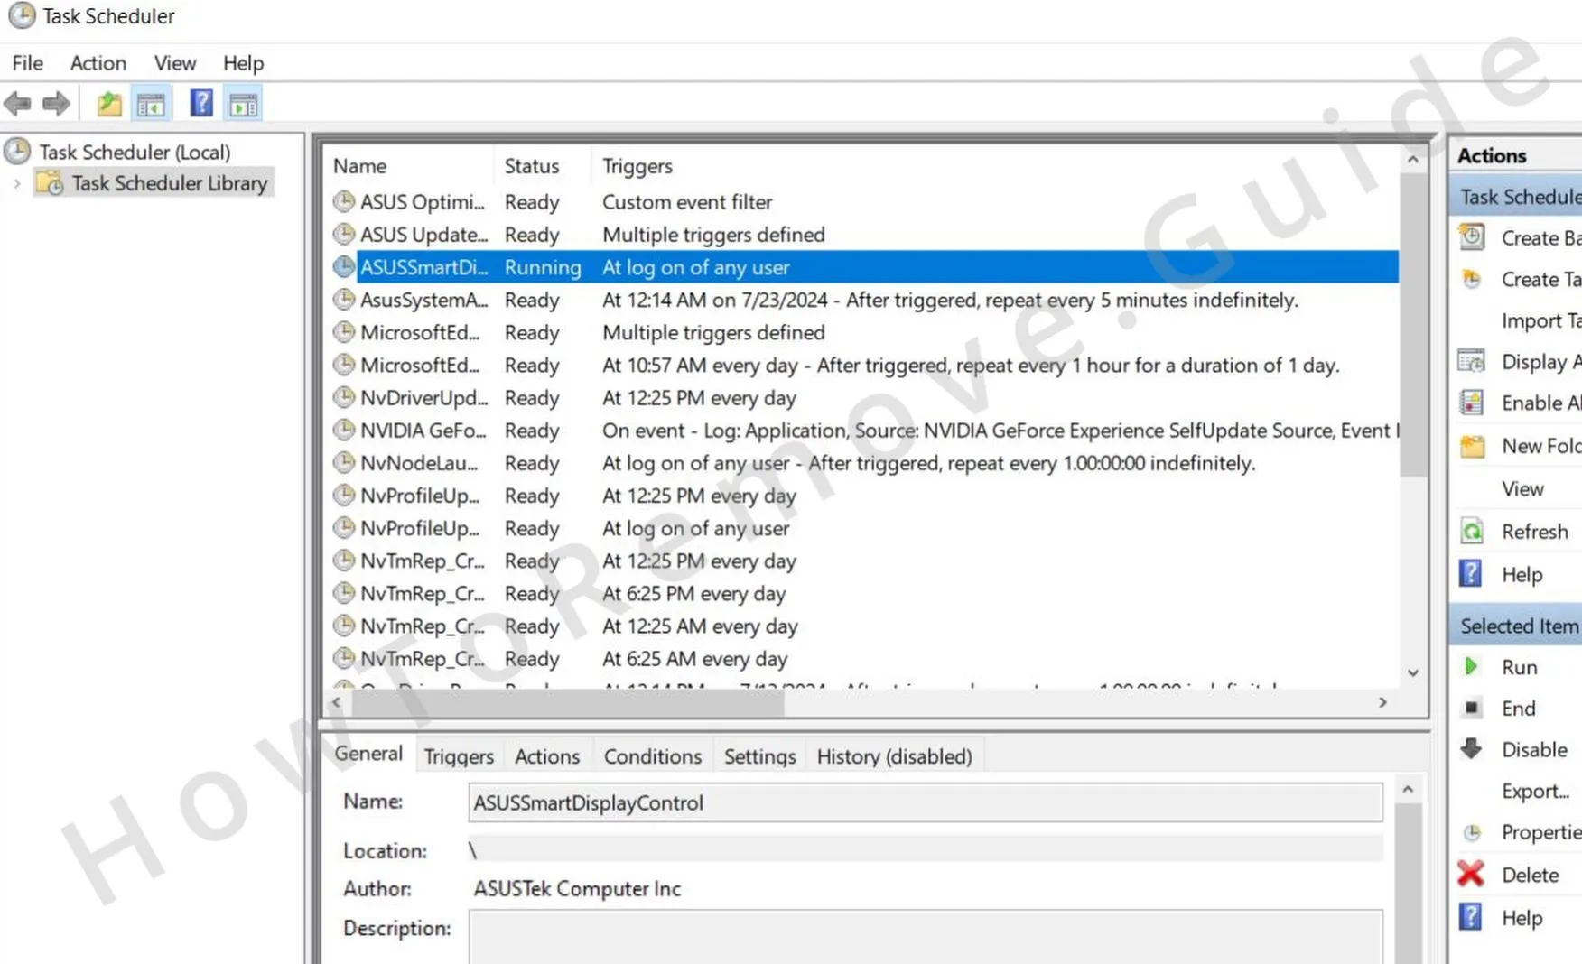Click the Help toolbar icon
1582x964 pixels.
coord(201,104)
